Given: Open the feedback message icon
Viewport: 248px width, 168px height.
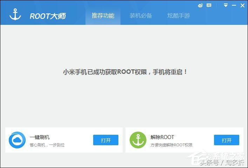Looking at the screenshot, I should [209, 6].
